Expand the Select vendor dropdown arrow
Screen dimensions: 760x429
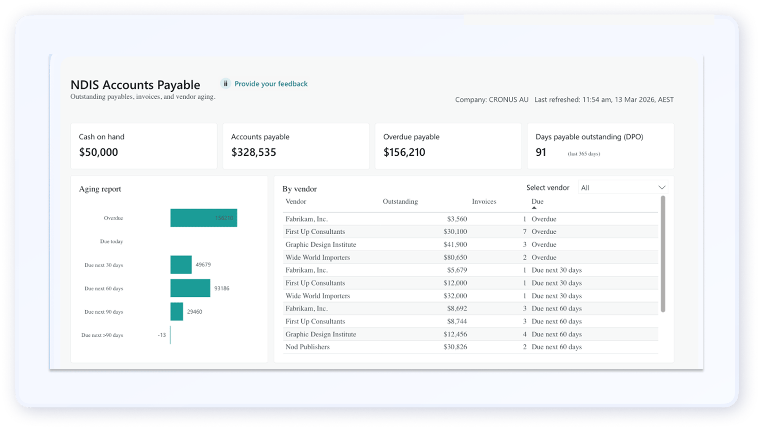point(662,188)
